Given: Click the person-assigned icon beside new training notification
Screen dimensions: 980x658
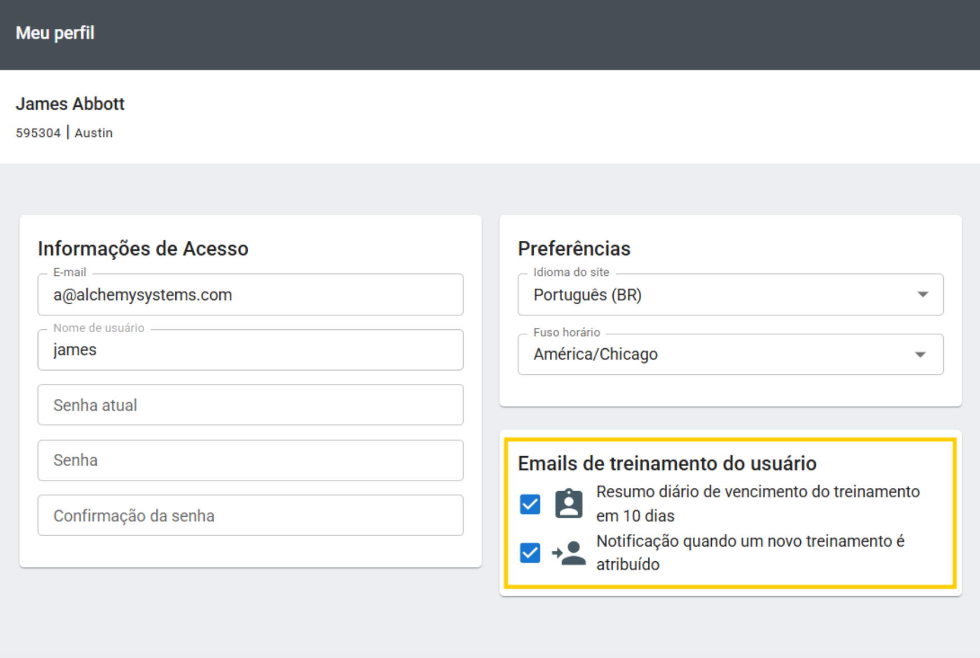Looking at the screenshot, I should tap(568, 553).
